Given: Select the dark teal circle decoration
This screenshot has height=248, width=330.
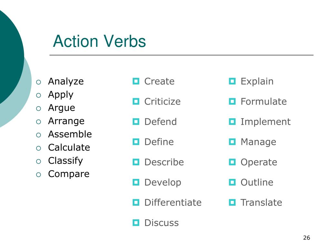Looking at the screenshot, I should pos(9,57).
